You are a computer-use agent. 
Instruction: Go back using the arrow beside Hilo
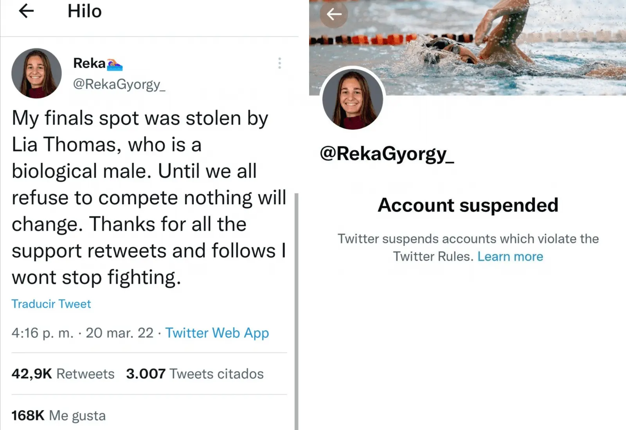pos(26,11)
